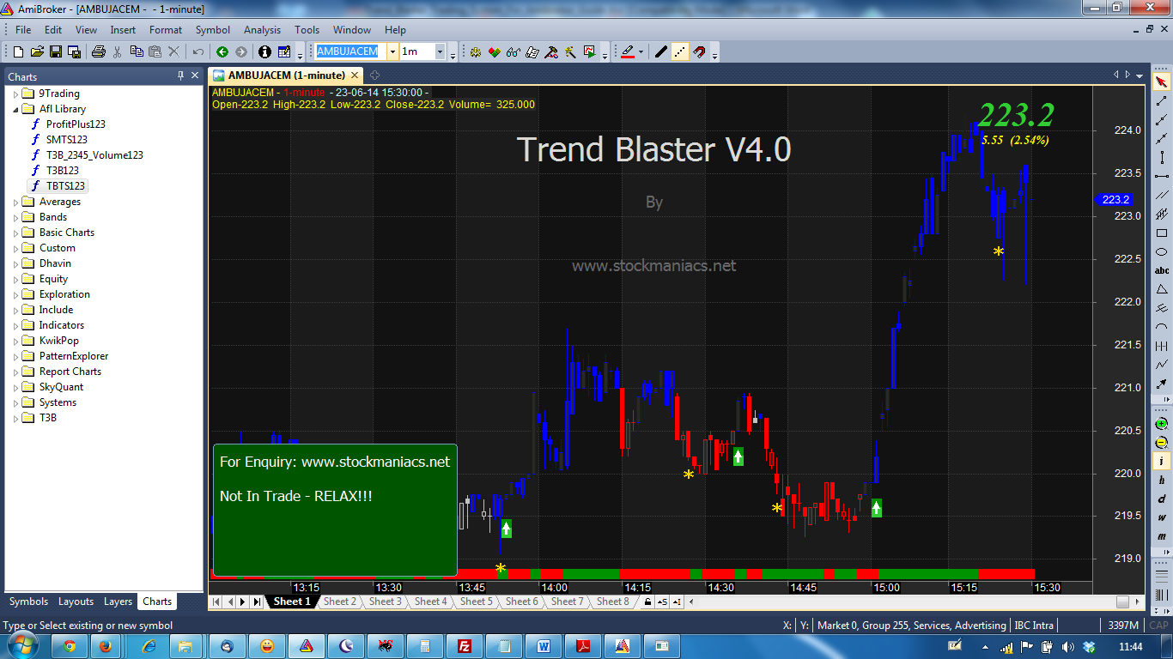Click the Save disk icon
Viewport: 1173px width, 659px height.
point(56,51)
